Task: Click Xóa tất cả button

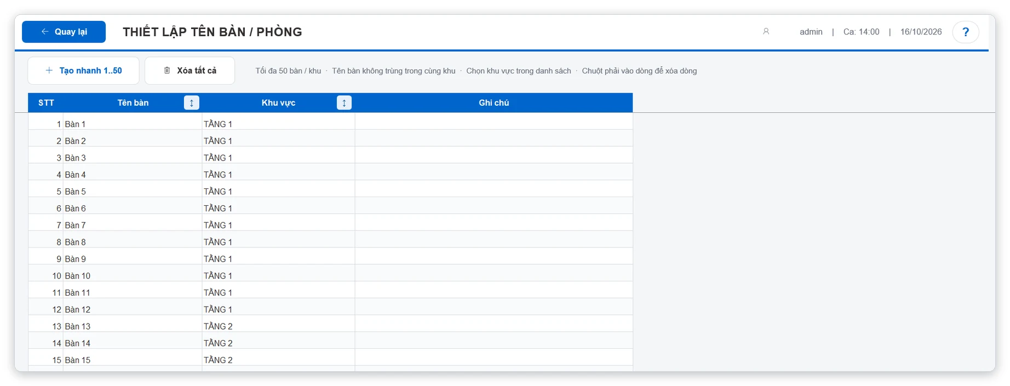Action: tap(190, 71)
